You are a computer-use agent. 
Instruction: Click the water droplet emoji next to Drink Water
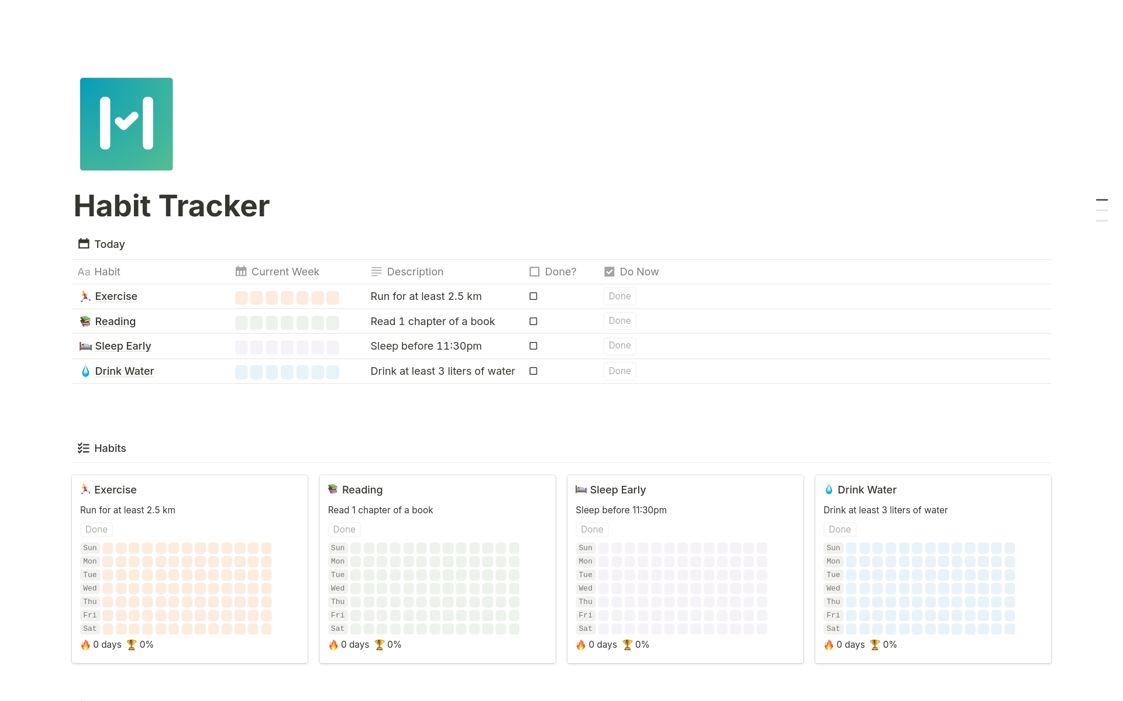click(x=85, y=371)
